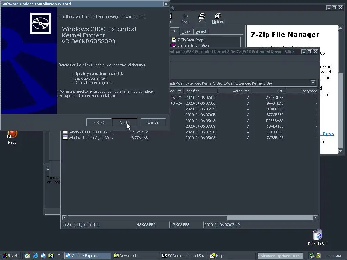Screen dimensions: 347x260
Task: Click the disabled Back button in wizard
Action: pyautogui.click(x=99, y=122)
